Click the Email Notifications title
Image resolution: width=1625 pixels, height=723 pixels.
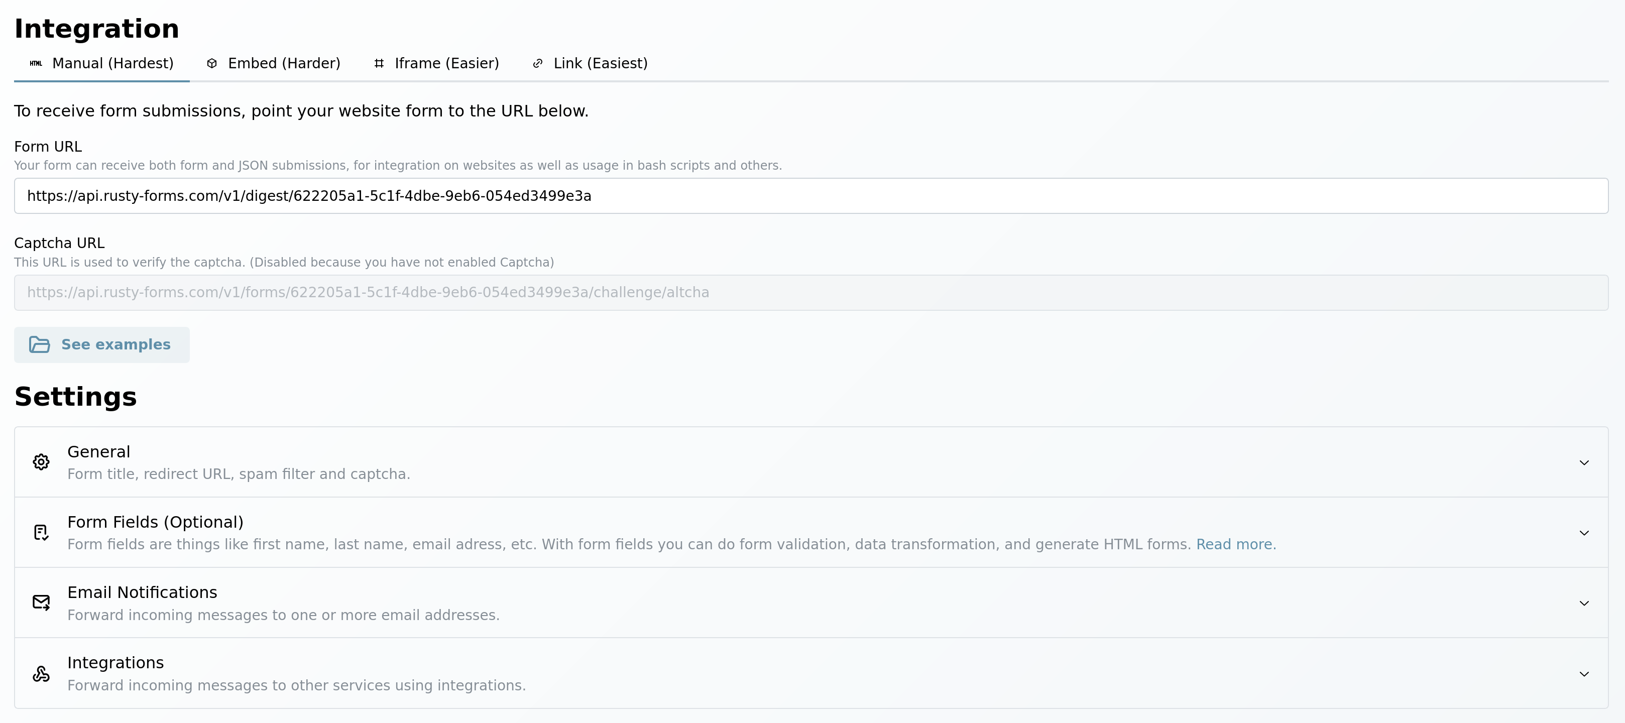click(142, 592)
